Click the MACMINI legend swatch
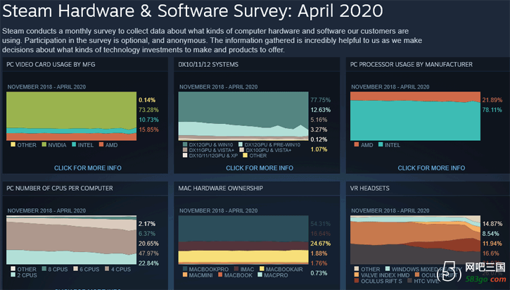 tap(185, 275)
